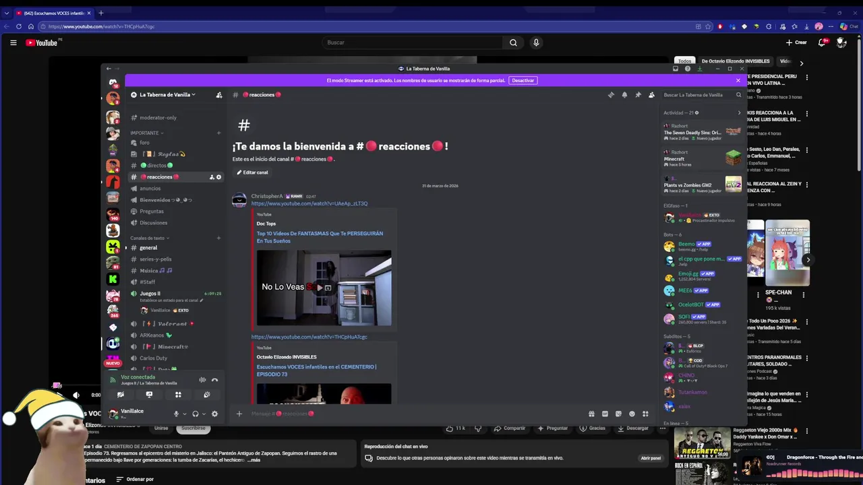Collapse the IMPORTANTE channel category
This screenshot has width=863, height=485.
[x=147, y=133]
